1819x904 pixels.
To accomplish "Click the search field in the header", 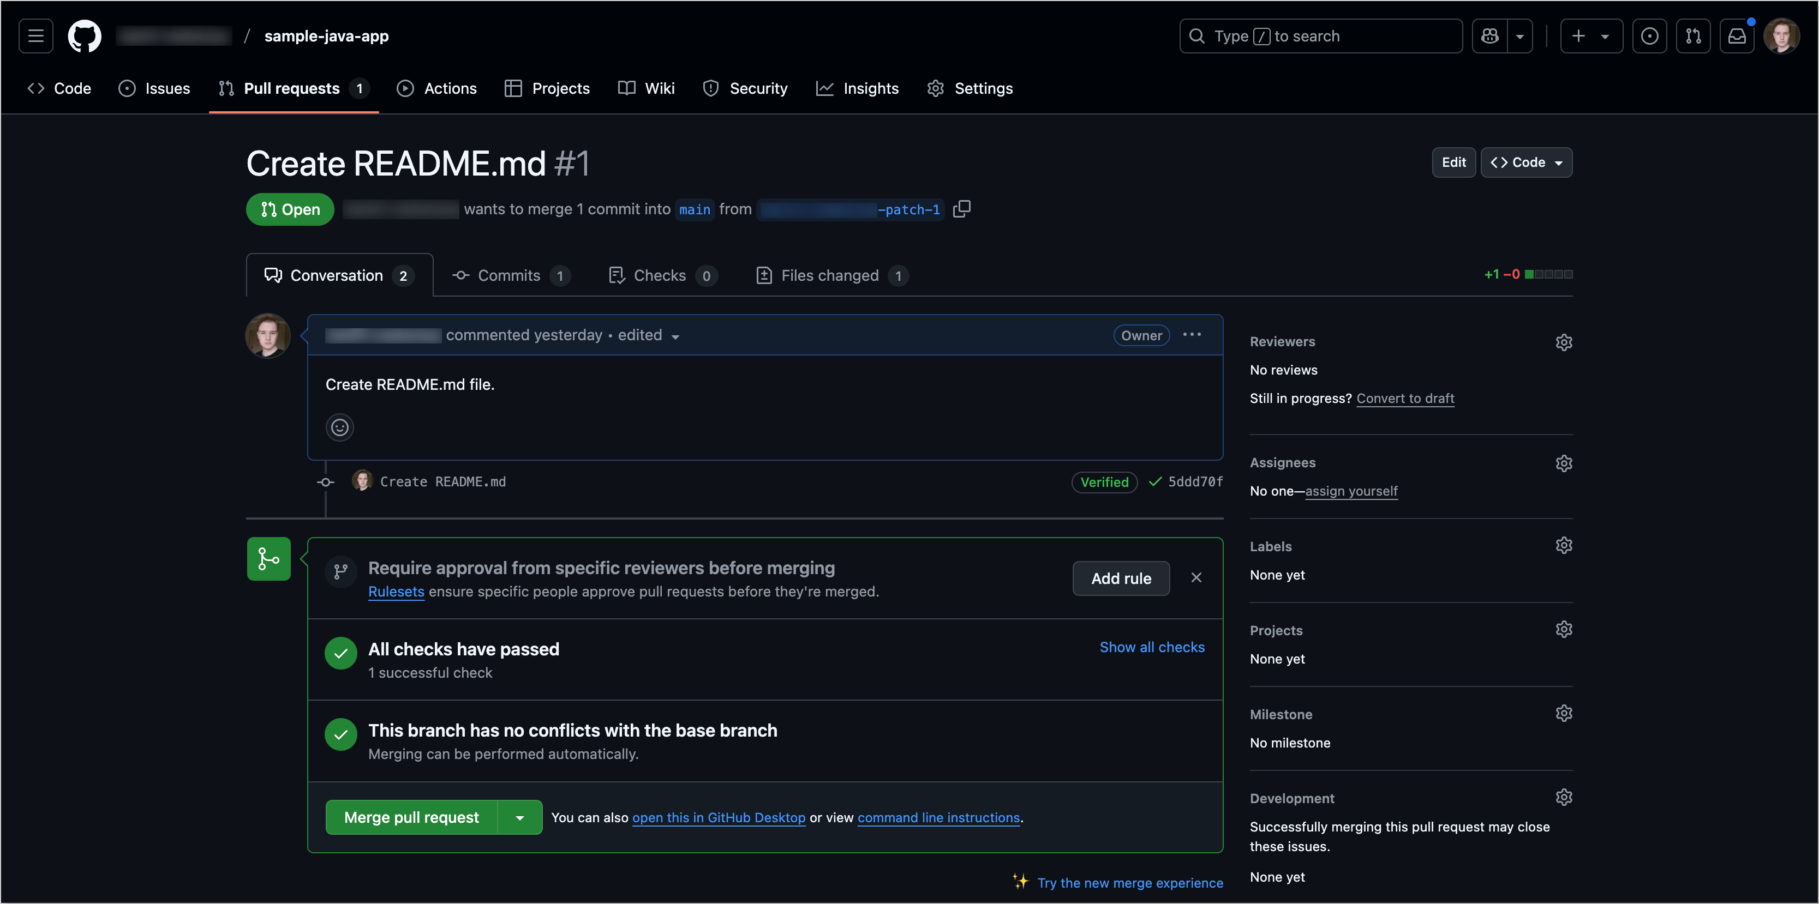I will pyautogui.click(x=1320, y=36).
